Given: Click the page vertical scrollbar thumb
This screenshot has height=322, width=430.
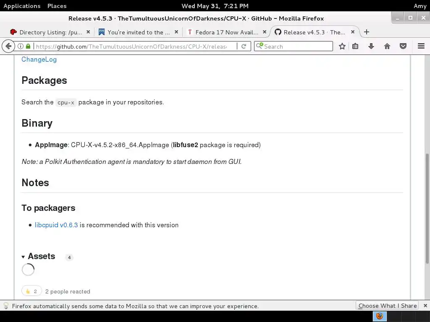Looking at the screenshot, I should [427, 209].
